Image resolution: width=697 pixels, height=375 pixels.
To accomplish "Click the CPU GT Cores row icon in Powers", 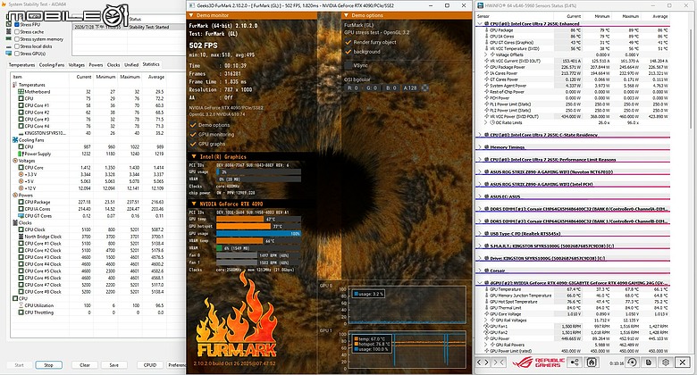I will point(21,215).
